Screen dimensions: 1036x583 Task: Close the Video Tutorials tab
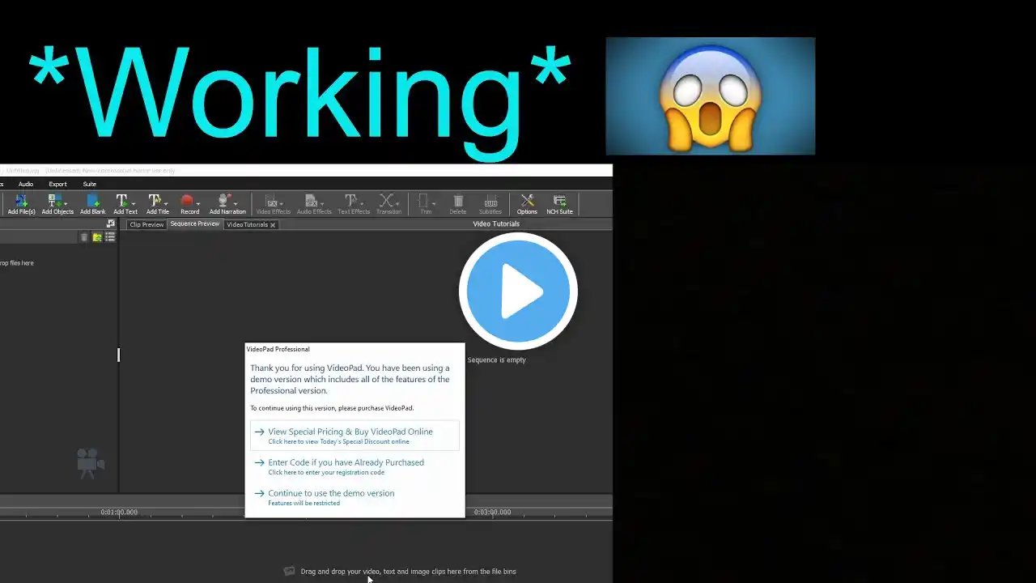(273, 225)
